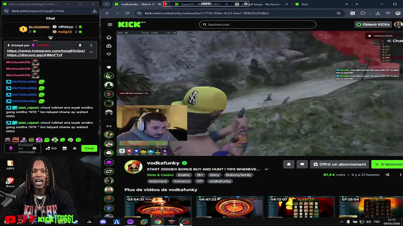Click the bobonyrp tag

click(158, 181)
